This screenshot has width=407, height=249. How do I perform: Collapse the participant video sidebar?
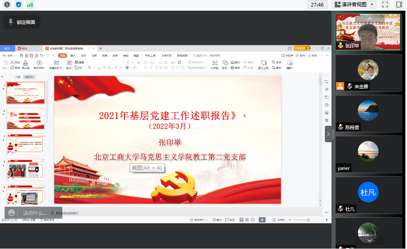328,134
